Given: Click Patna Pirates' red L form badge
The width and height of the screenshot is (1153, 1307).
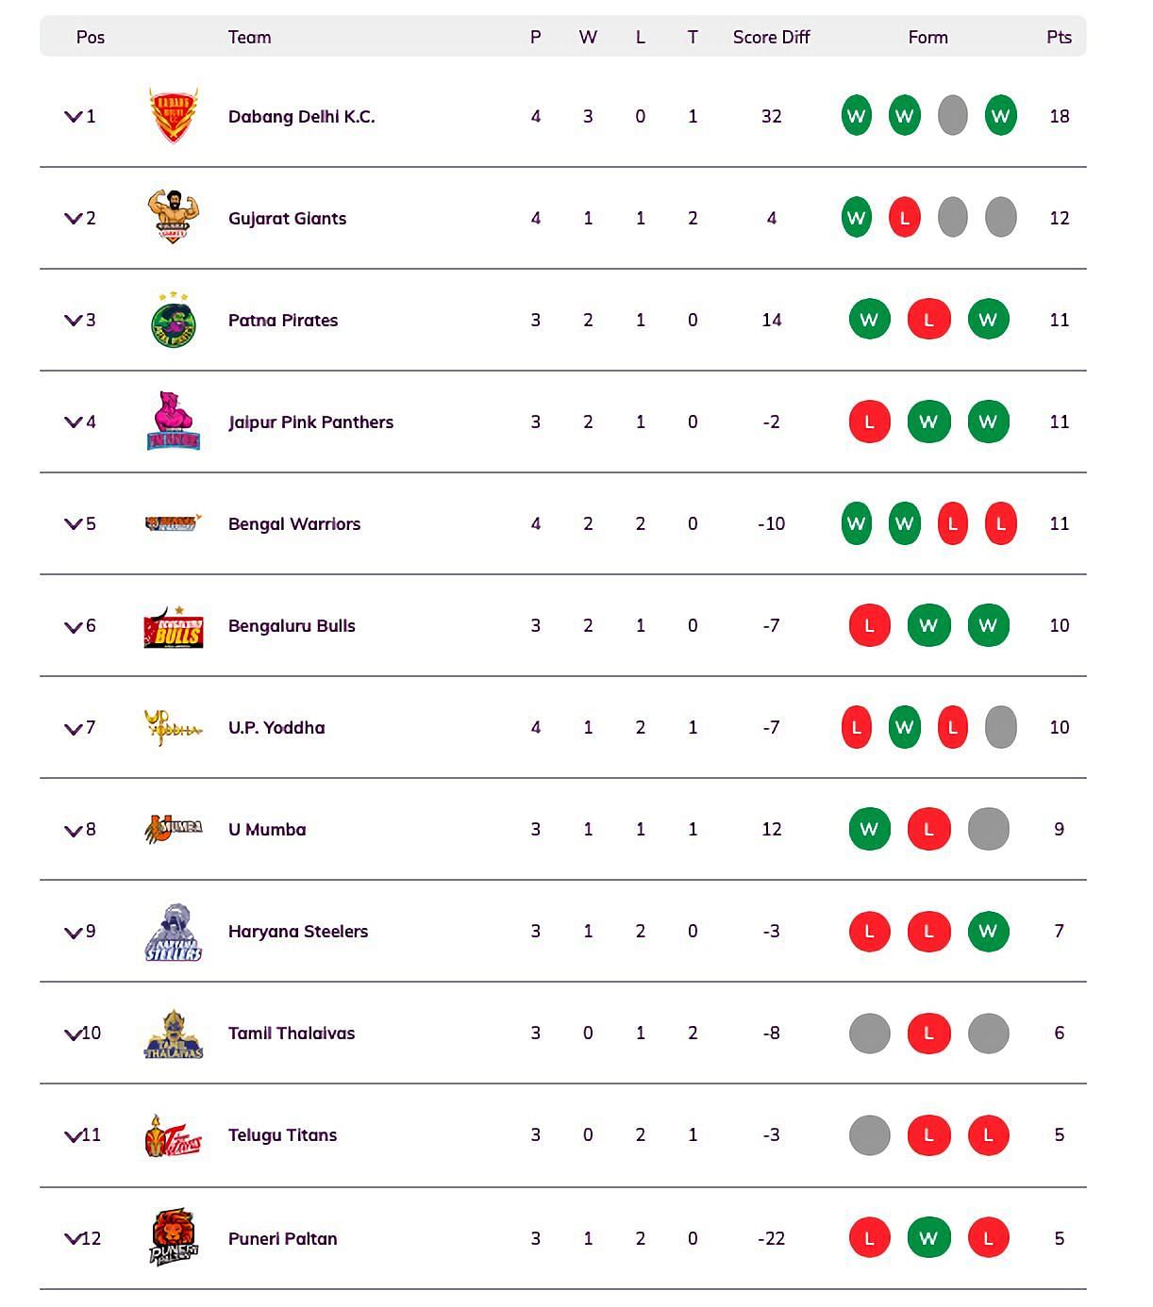Looking at the screenshot, I should 928,320.
